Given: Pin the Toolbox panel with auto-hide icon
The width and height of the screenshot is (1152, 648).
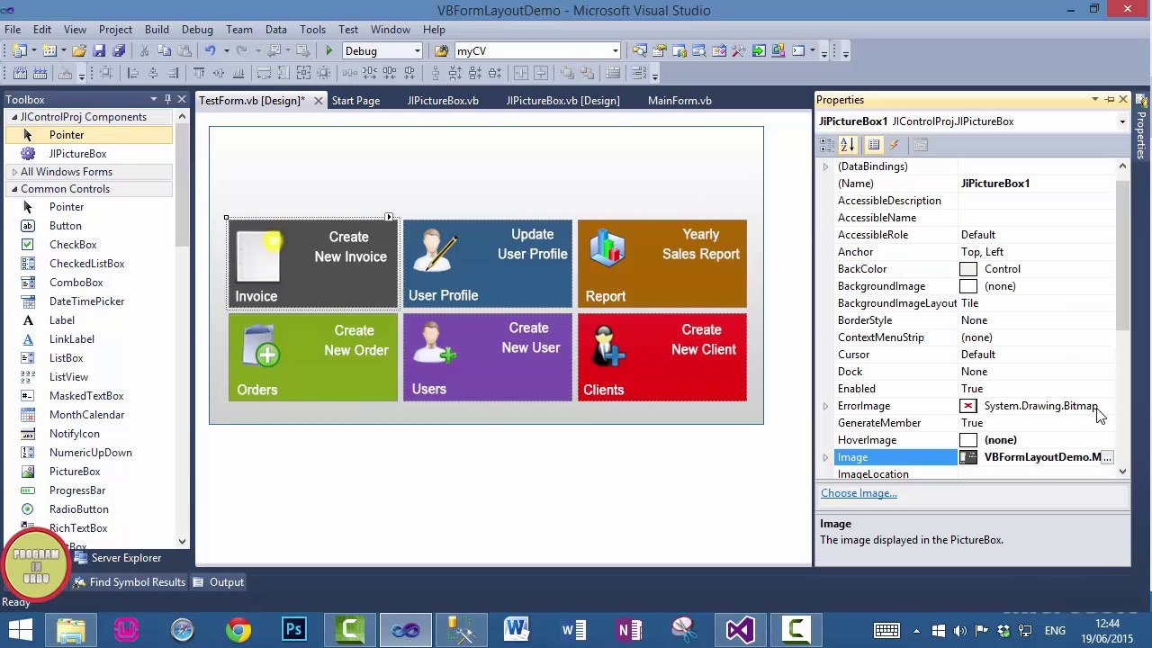Looking at the screenshot, I should pyautogui.click(x=167, y=100).
